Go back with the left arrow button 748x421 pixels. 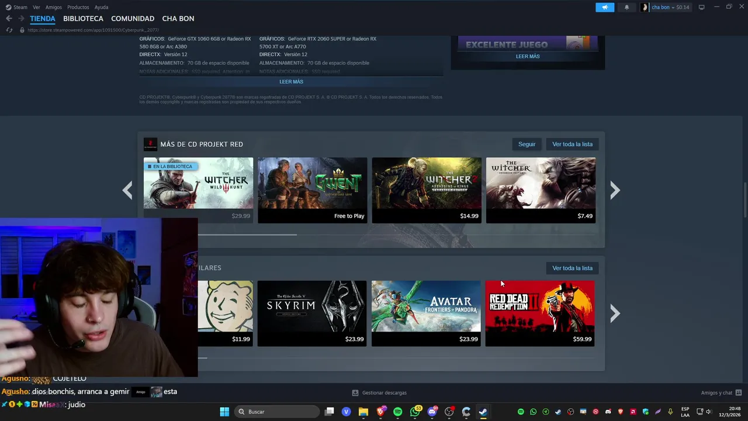point(9,19)
